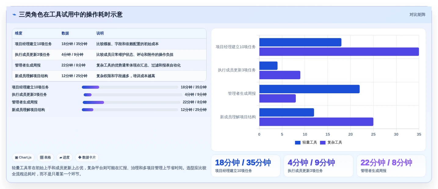Screen dimensions: 438x189
Task: Toggle the 轻量工具 legend swatch
Action: tap(298, 143)
